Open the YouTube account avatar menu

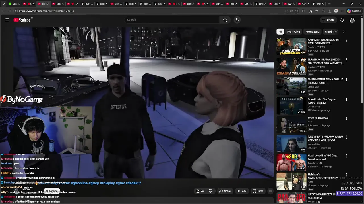click(x=352, y=20)
